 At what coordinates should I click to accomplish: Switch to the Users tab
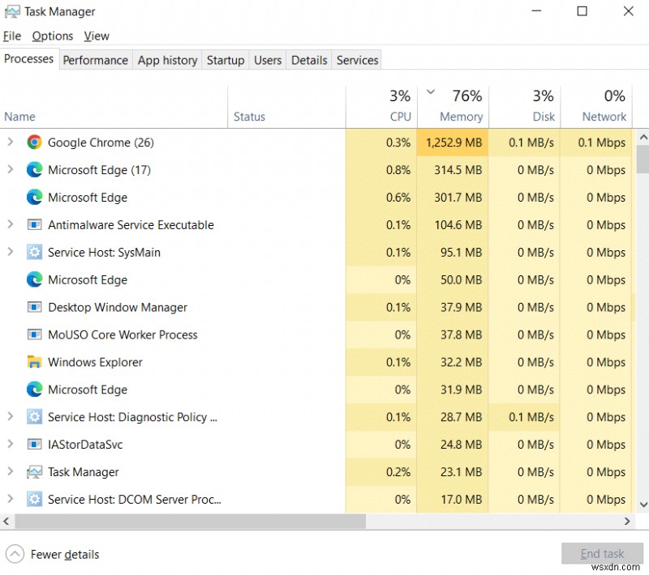[268, 60]
